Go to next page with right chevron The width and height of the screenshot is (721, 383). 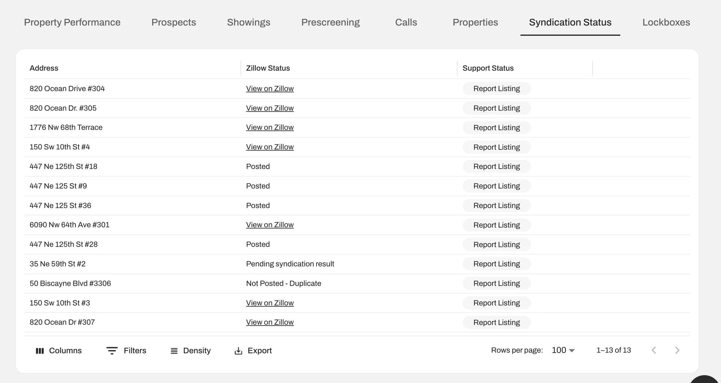tap(677, 350)
